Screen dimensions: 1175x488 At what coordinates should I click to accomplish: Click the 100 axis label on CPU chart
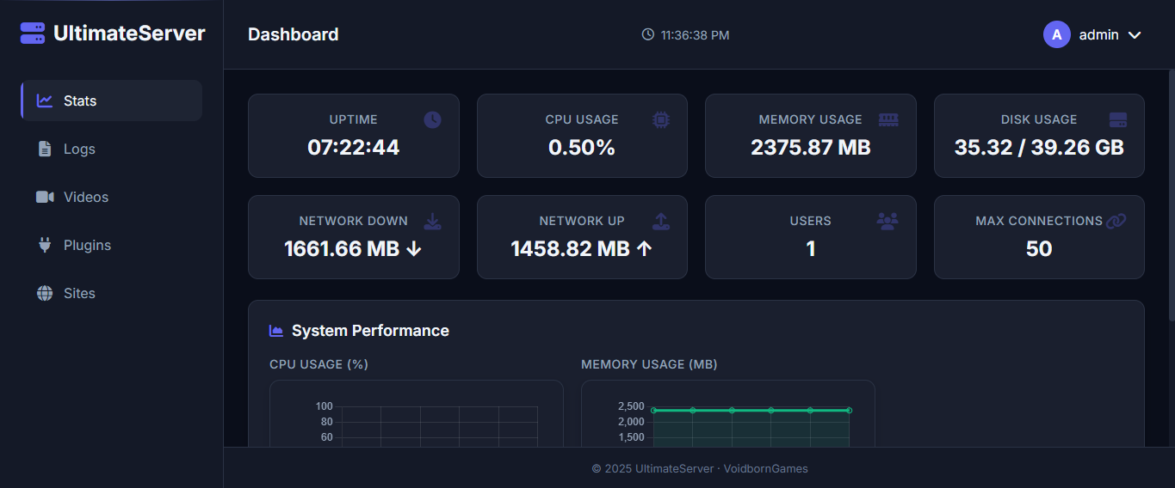(x=324, y=406)
